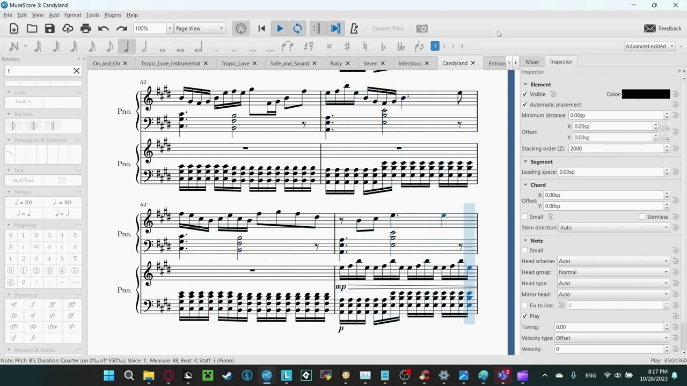Flip direction of selected stem
The height and width of the screenshot is (386, 687).
point(419,47)
